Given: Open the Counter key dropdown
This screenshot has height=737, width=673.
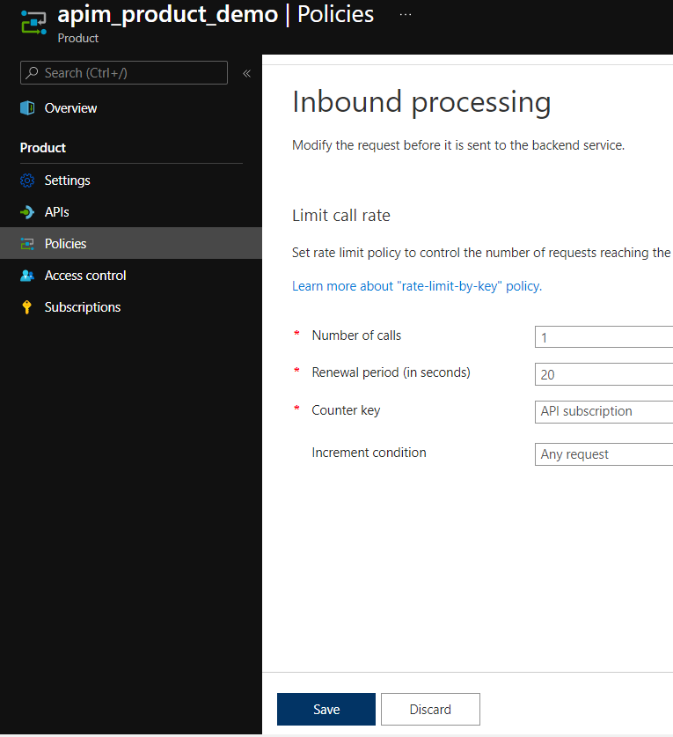Looking at the screenshot, I should click(604, 411).
